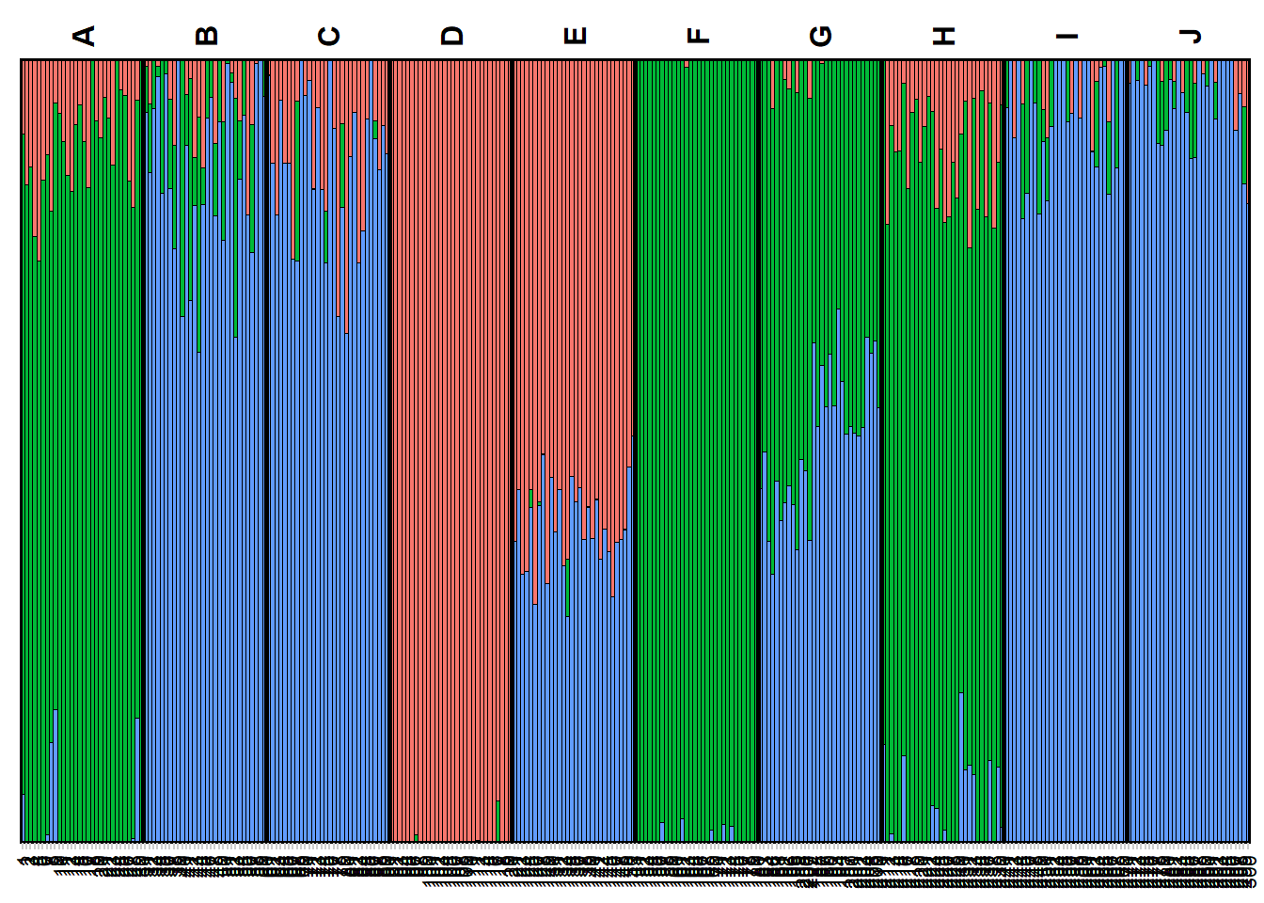Screen dimensions: 1264x903
Task: Click the group label J
Action: click(1190, 36)
